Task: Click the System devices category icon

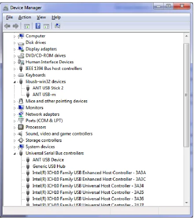Action: click(21, 147)
